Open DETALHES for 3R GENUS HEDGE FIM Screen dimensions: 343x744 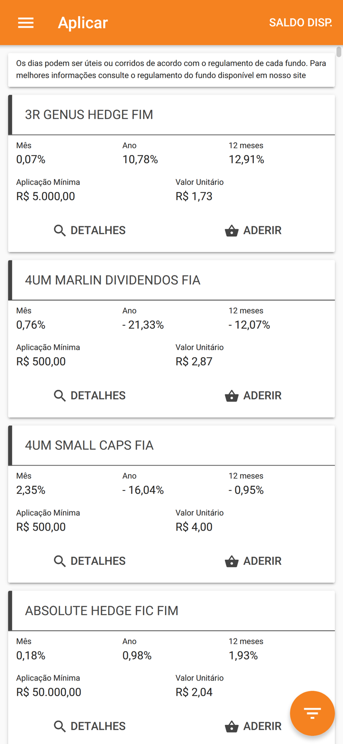98,230
